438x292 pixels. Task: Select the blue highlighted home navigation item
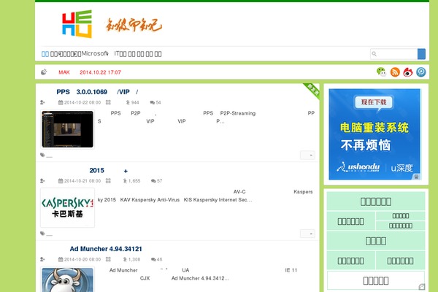coord(45,53)
